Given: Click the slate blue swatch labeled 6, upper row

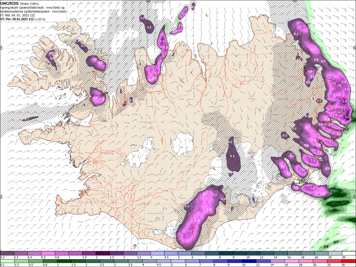Looking at the screenshot, I should click(198, 253).
